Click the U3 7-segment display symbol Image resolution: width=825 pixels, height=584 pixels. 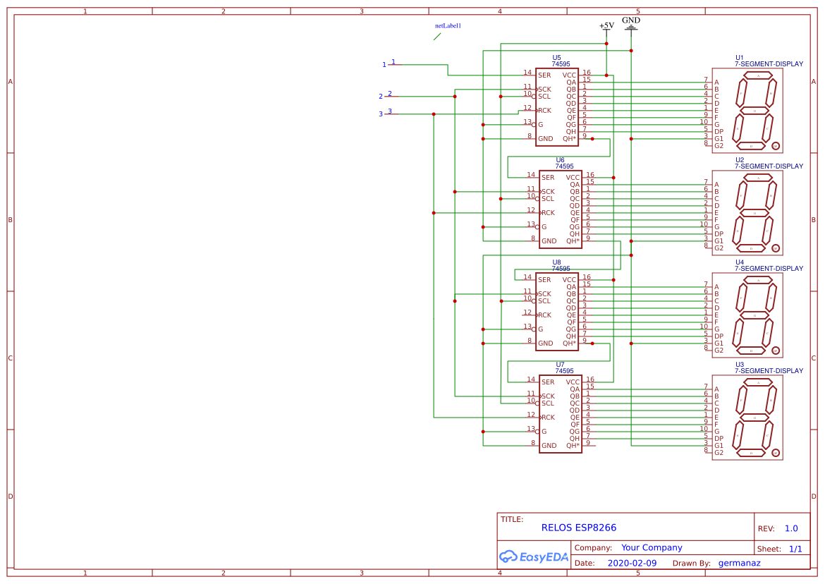pos(746,418)
